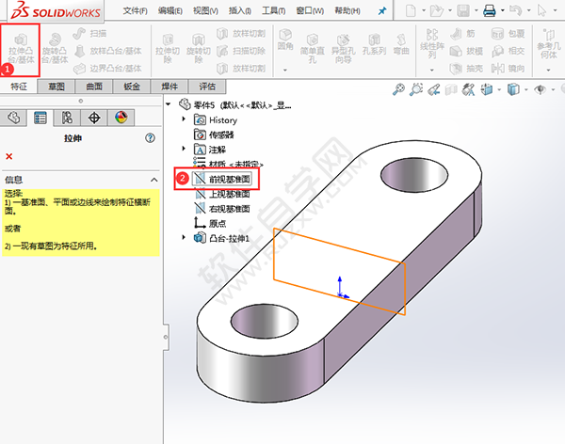Viewport: 565px width, 444px height.
Task: Open the 帮助(H) menu
Action: pyautogui.click(x=347, y=10)
